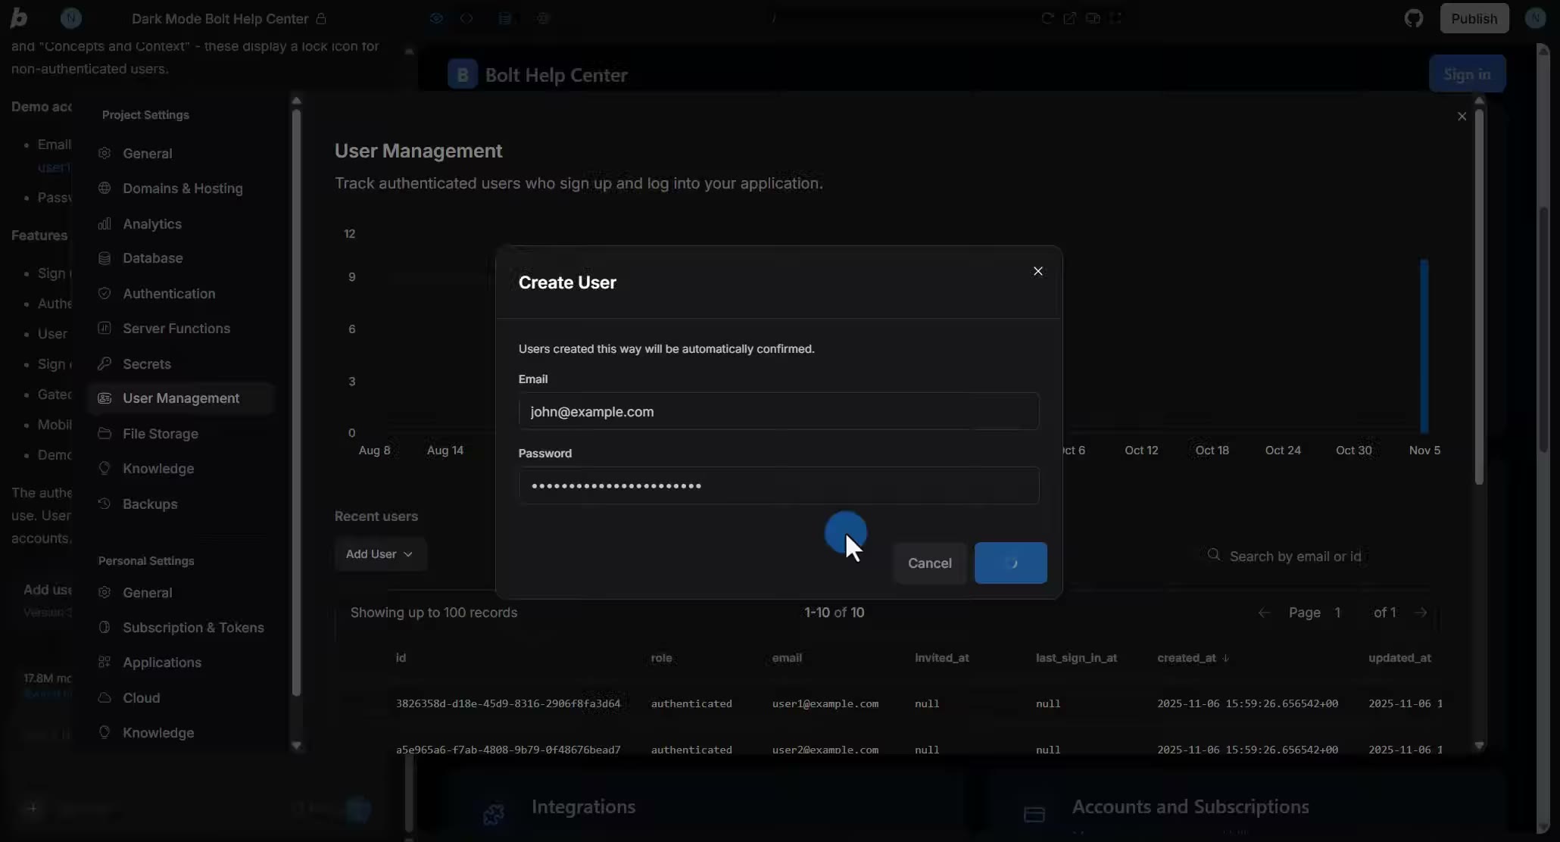Click the id starting with a5e965a6
1560x842 pixels.
[x=508, y=749]
